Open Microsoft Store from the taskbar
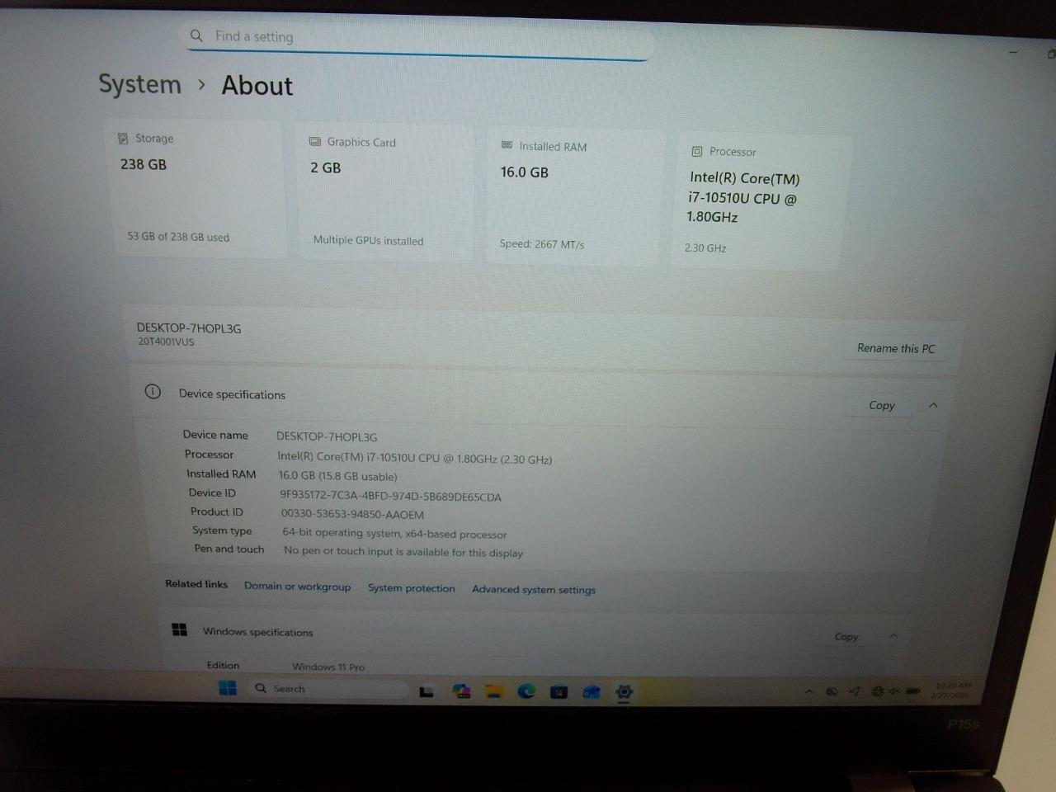1056x792 pixels. click(559, 691)
